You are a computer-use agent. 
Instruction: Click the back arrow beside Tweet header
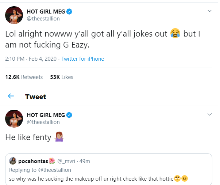pos(11,96)
